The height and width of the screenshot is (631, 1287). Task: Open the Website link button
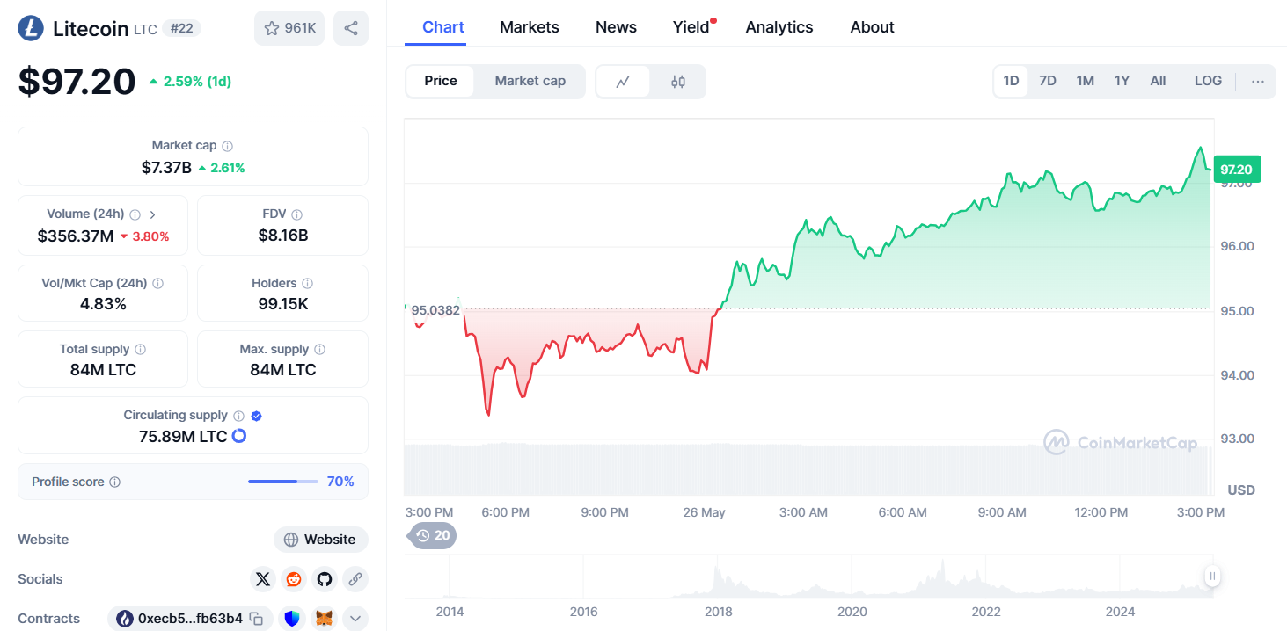pyautogui.click(x=321, y=540)
